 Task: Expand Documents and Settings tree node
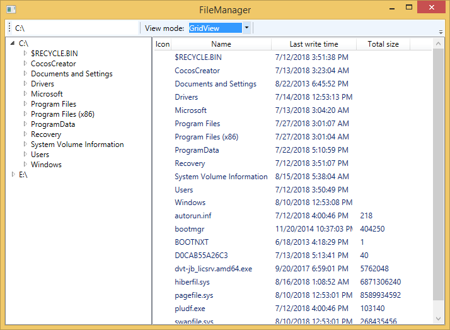point(25,74)
